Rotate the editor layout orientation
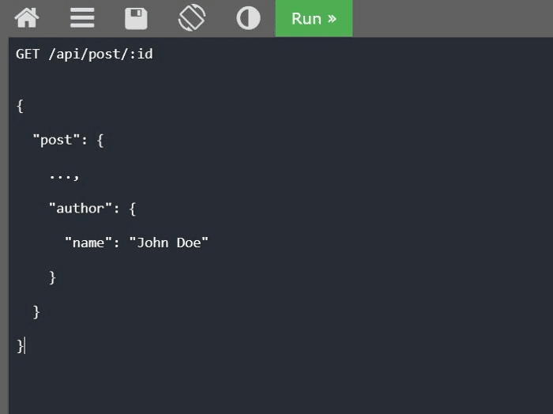This screenshot has height=414, width=553. [192, 18]
